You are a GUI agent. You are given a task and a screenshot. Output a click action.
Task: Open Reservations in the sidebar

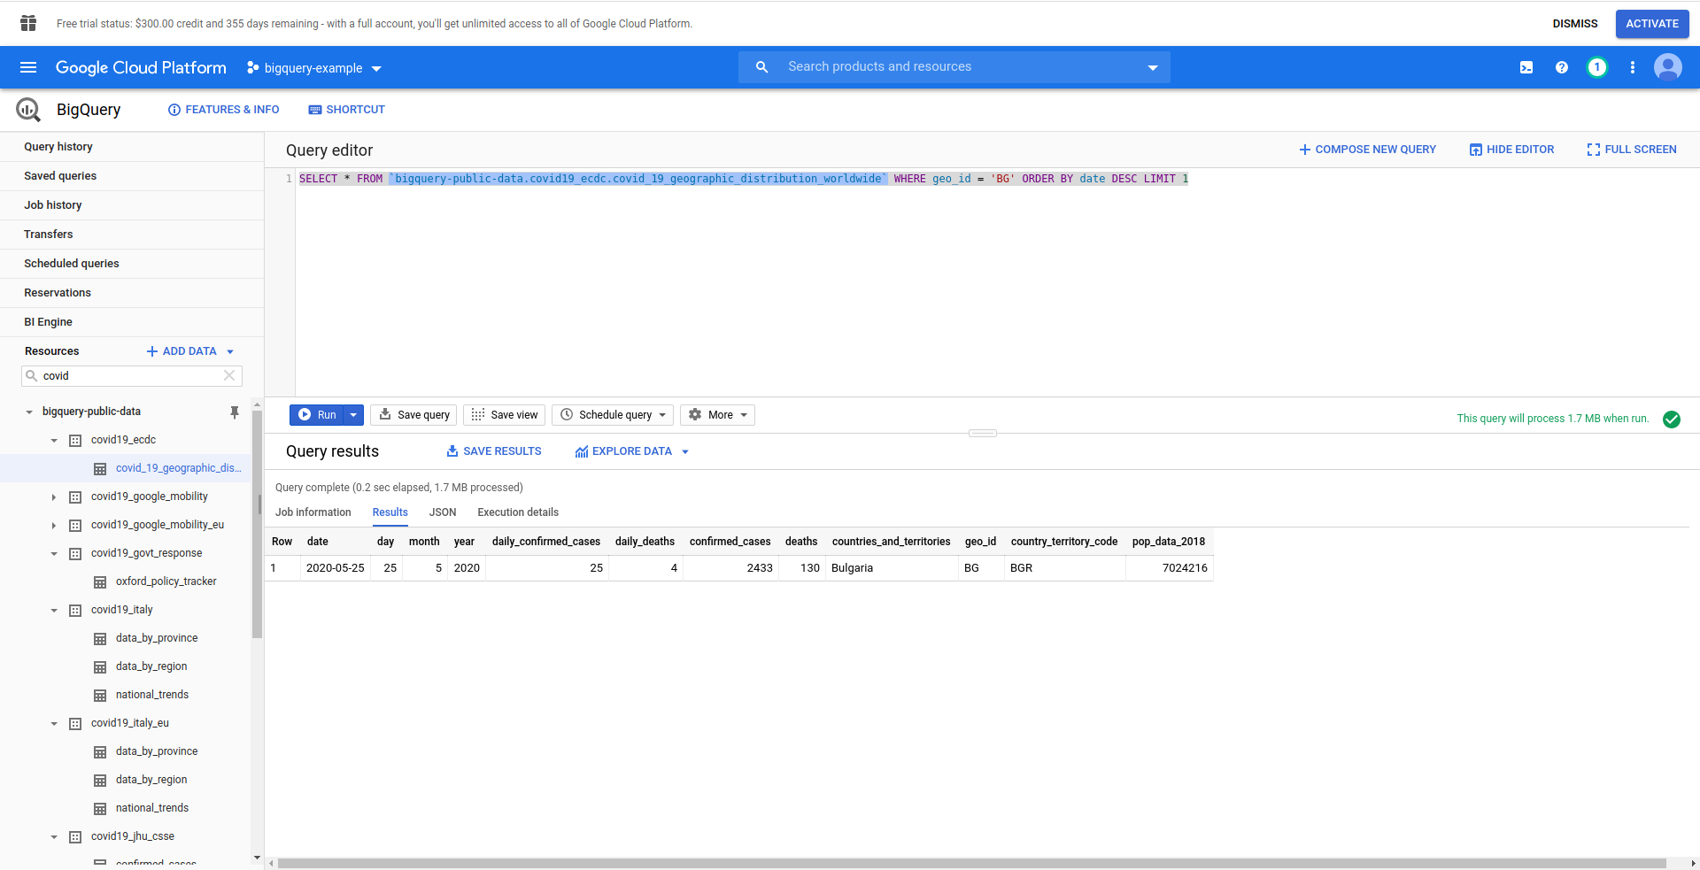[x=132, y=293]
